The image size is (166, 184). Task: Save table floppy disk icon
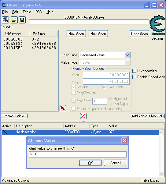pyautogui.click(x=22, y=20)
